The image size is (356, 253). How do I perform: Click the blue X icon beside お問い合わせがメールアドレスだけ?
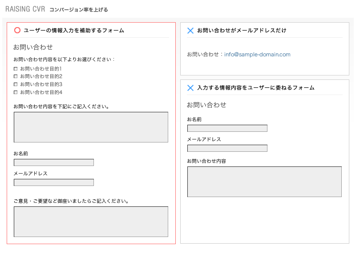pyautogui.click(x=190, y=30)
